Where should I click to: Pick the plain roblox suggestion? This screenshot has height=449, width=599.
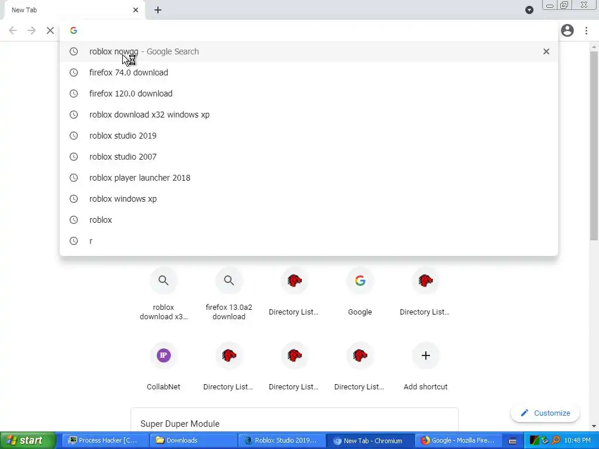point(309,220)
